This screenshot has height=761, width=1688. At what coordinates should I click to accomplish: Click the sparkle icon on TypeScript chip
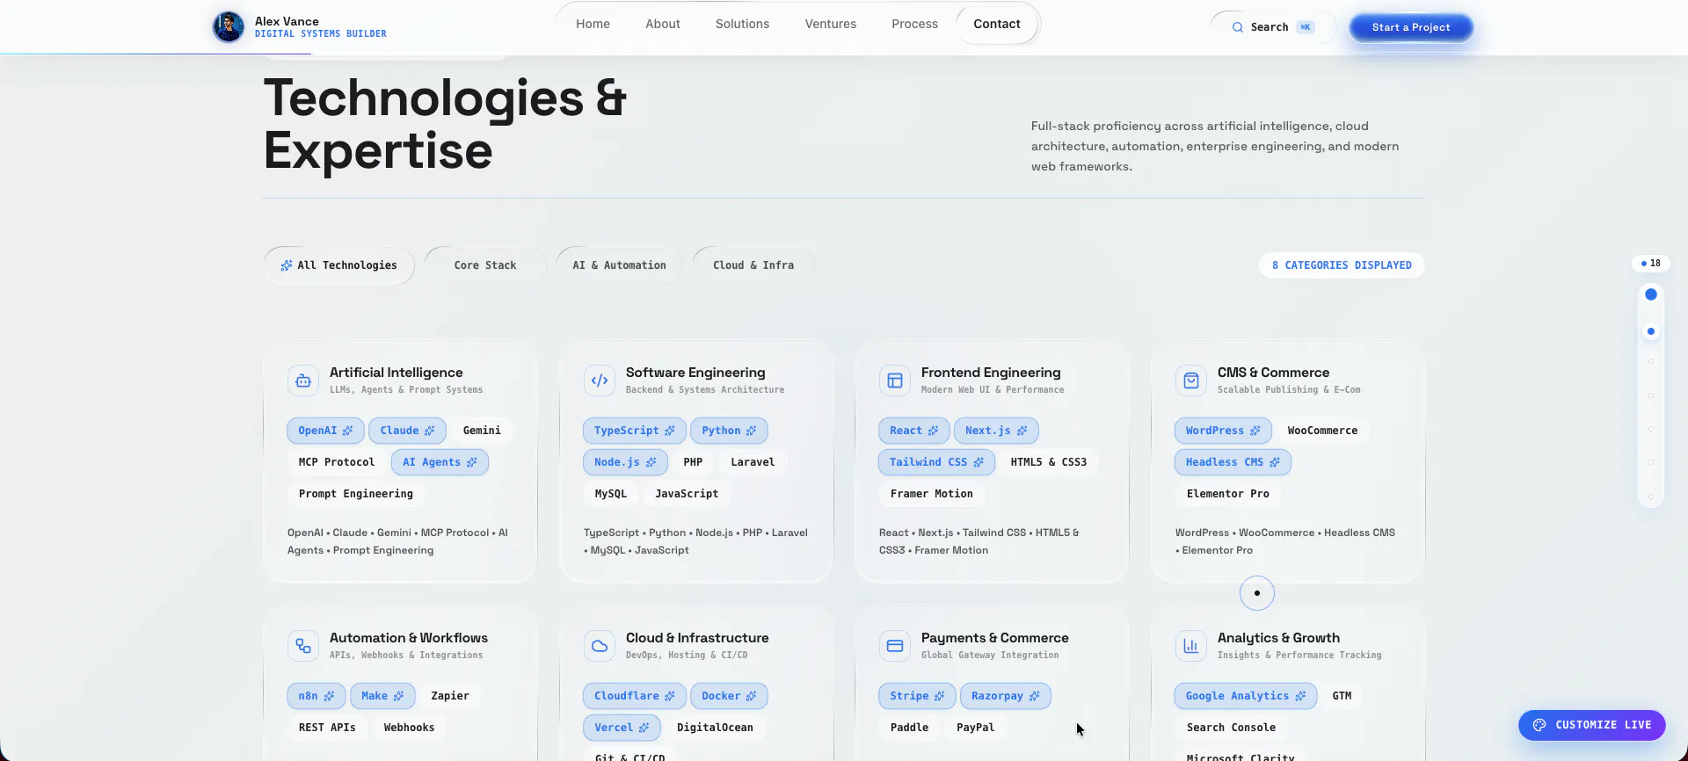[x=669, y=431]
